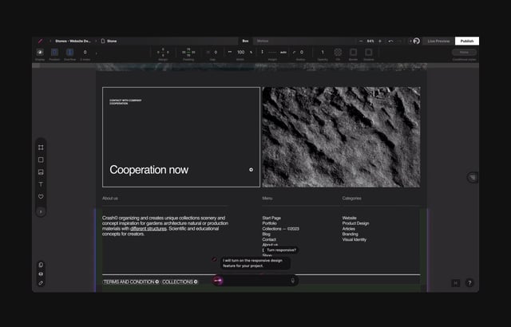This screenshot has width=511, height=327.
Task: Focus the AI assistant prompt field
Action: click(x=256, y=280)
